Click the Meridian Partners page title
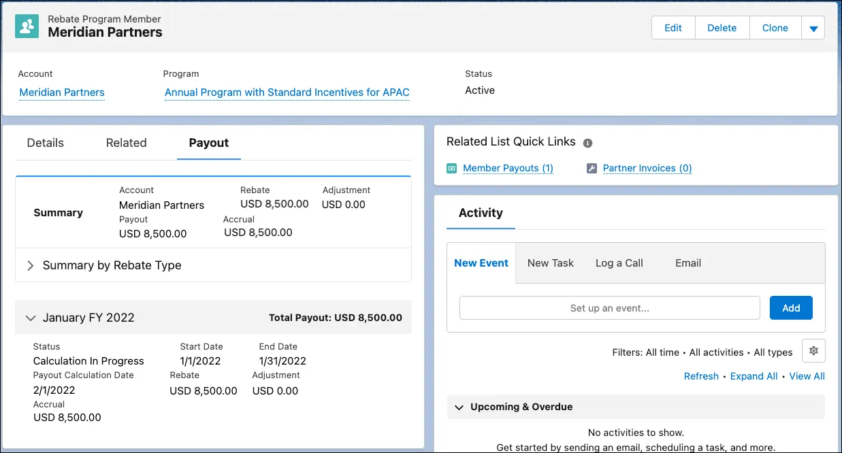 coord(105,32)
